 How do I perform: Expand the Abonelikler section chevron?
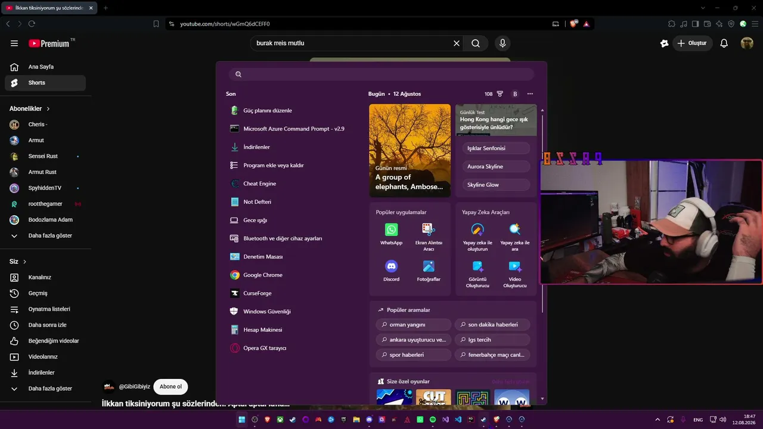tap(48, 109)
